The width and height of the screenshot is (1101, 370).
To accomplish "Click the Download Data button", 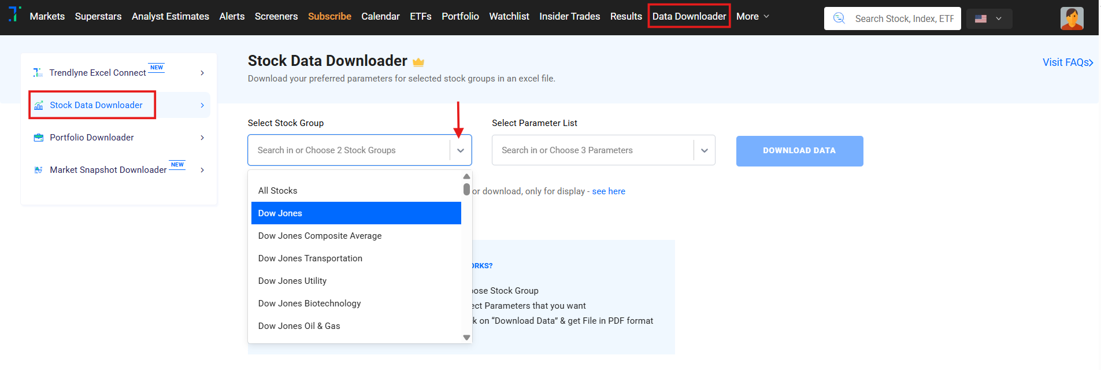I will tap(799, 151).
